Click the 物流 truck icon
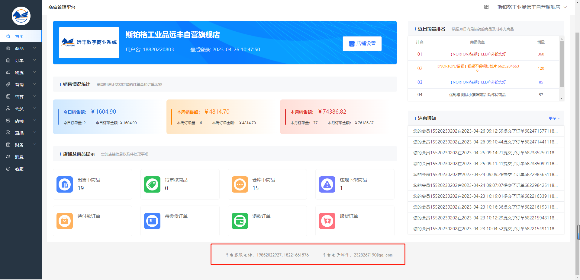 (x=8, y=72)
